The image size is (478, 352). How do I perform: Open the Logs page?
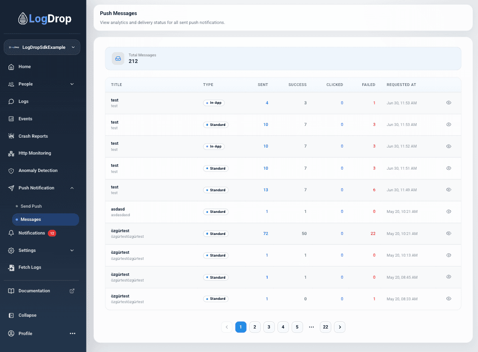click(x=24, y=102)
